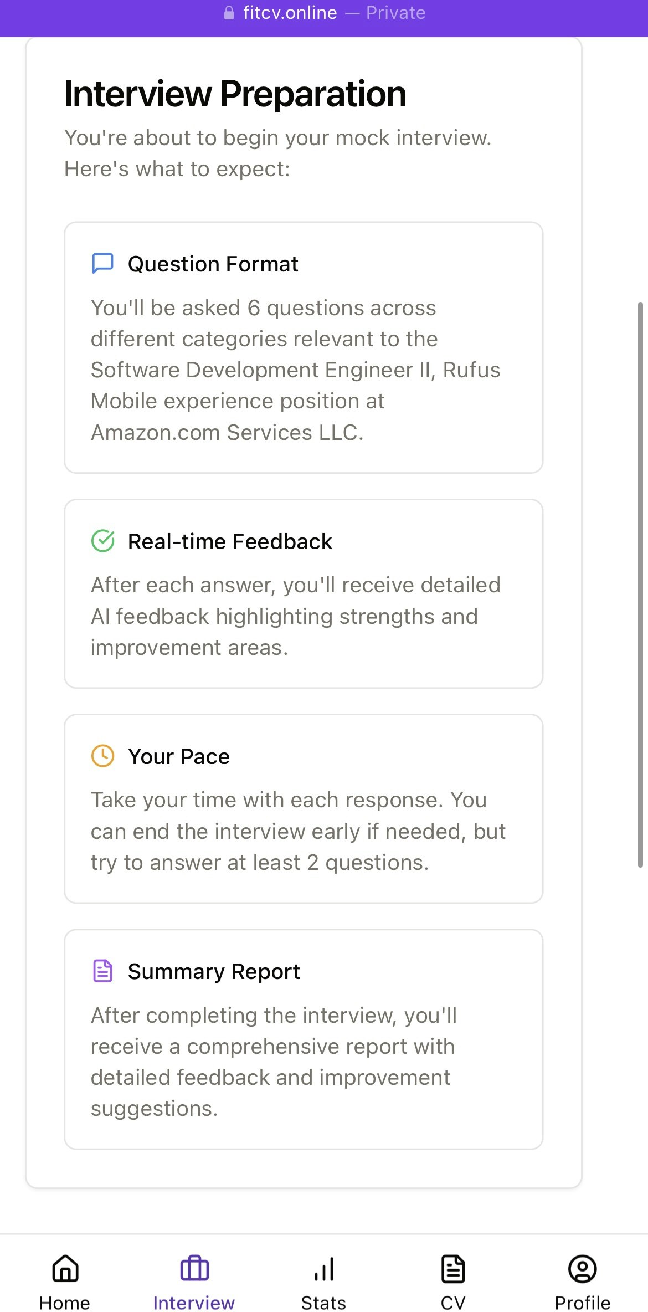Click the Question Format chat bubble icon
The height and width of the screenshot is (1312, 648).
(x=102, y=264)
